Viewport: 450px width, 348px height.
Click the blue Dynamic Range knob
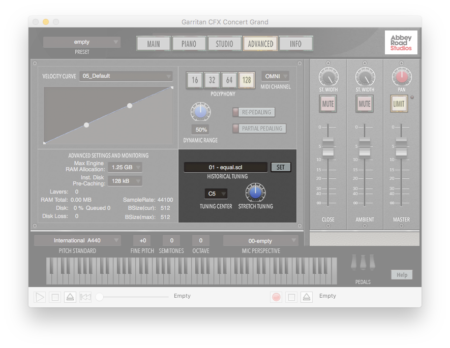click(200, 111)
